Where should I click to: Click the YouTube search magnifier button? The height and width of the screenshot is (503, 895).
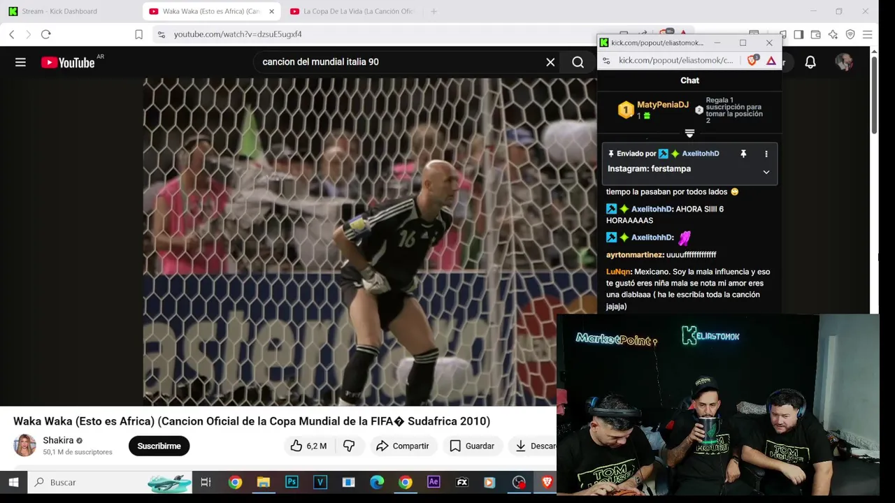click(578, 62)
